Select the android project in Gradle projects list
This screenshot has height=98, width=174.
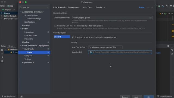point(62,37)
